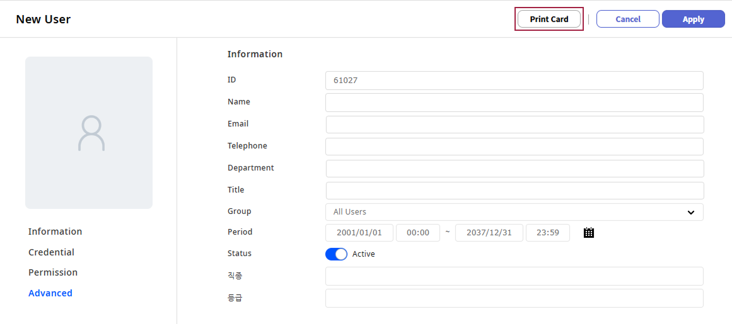Open the Advanced section link
Screen dimensions: 732x324
(x=50, y=293)
